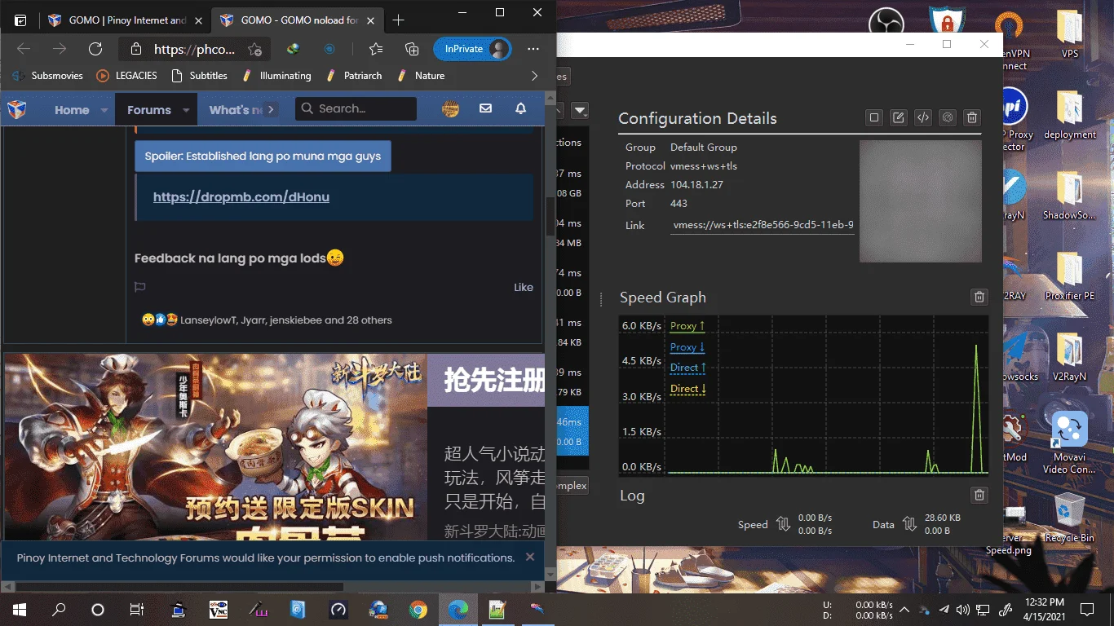Open the blue circular extension icon in Edge
The height and width of the screenshot is (626, 1114).
point(329,49)
